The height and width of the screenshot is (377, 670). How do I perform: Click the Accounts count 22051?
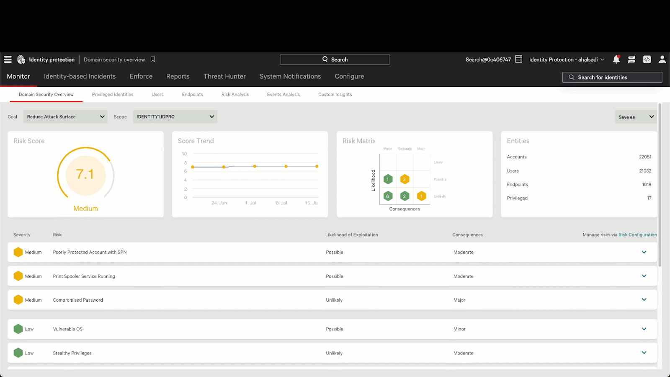pos(645,157)
